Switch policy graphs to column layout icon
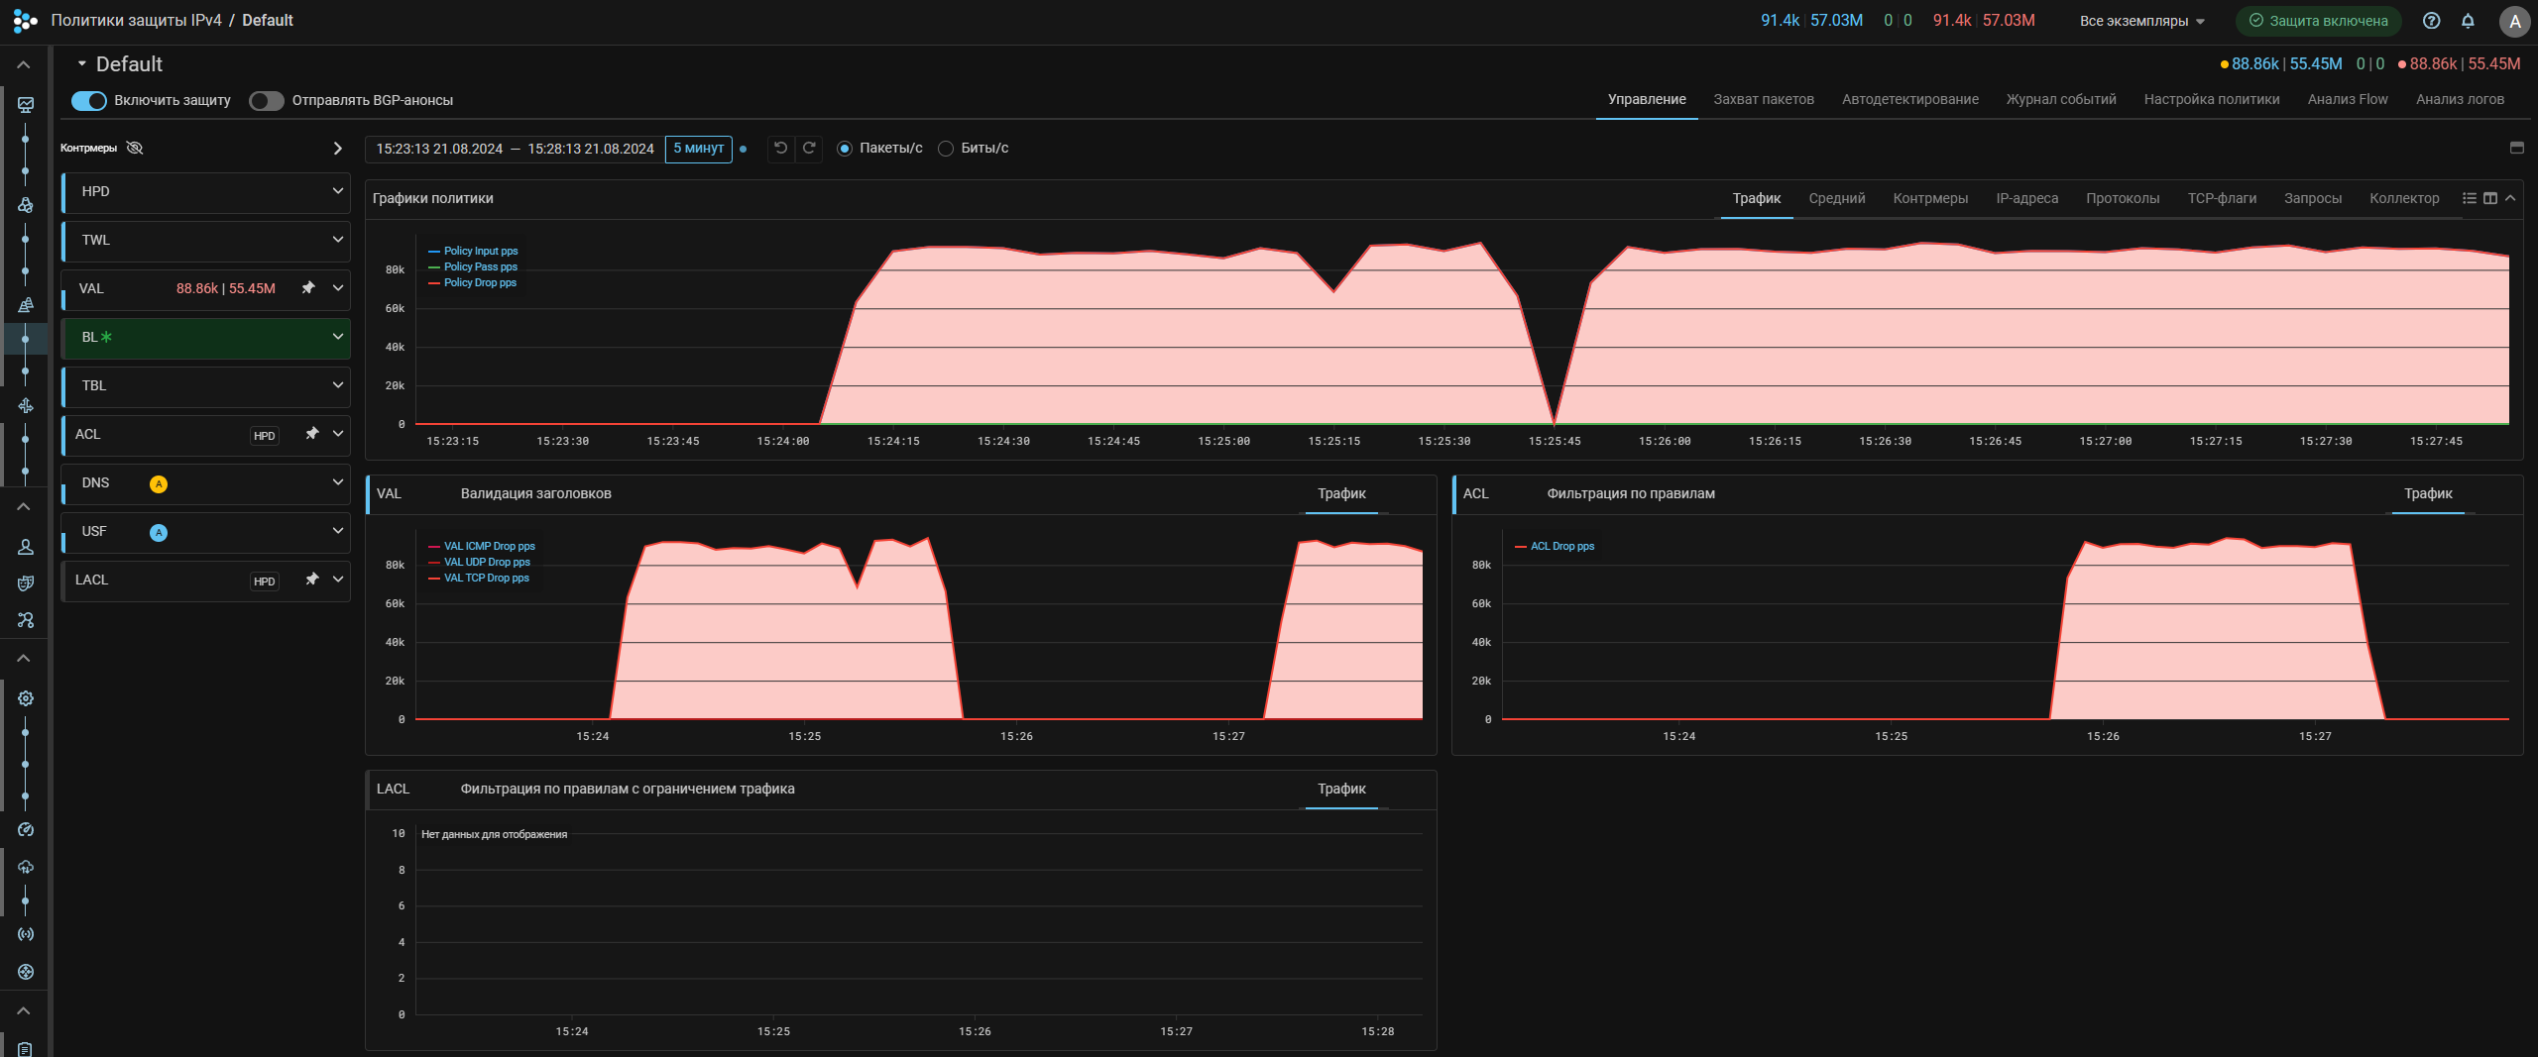 point(2489,199)
